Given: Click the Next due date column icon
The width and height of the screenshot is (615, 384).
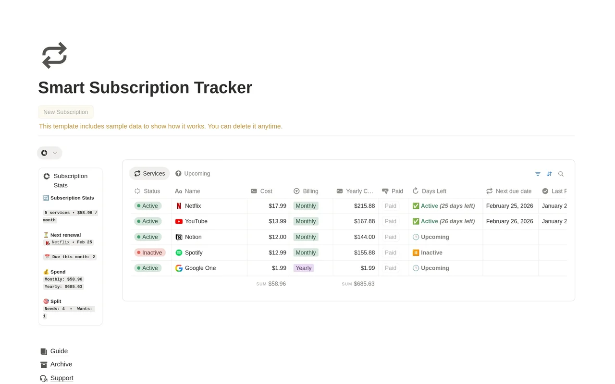Looking at the screenshot, I should point(489,191).
